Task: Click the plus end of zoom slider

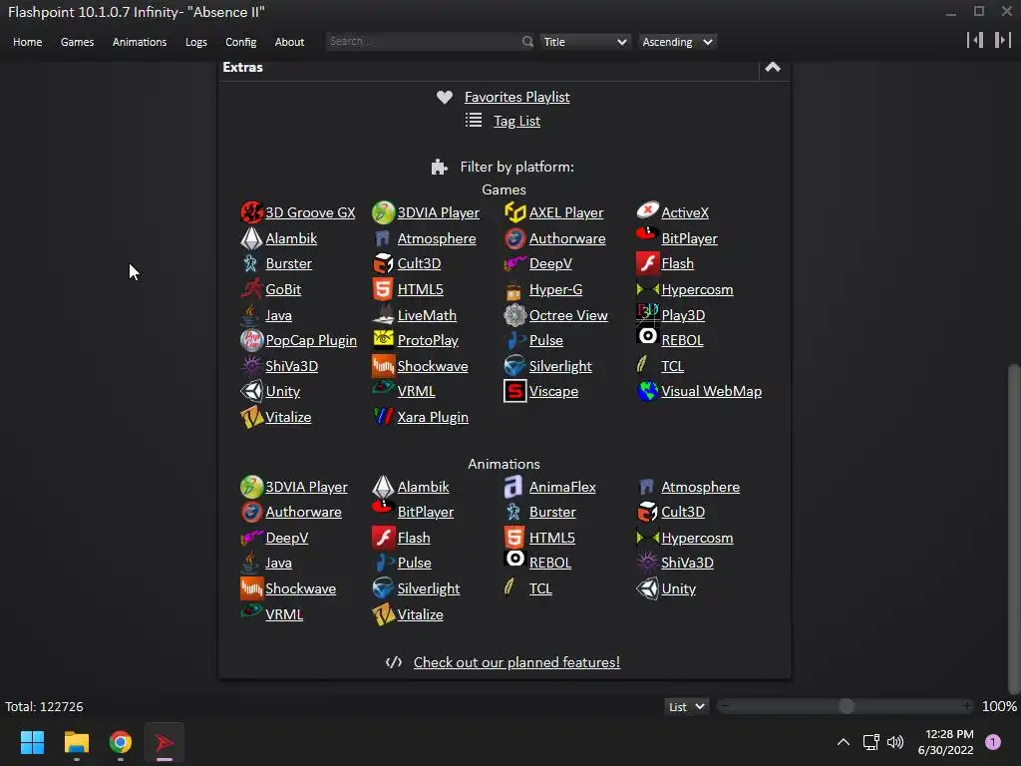Action: [x=967, y=706]
